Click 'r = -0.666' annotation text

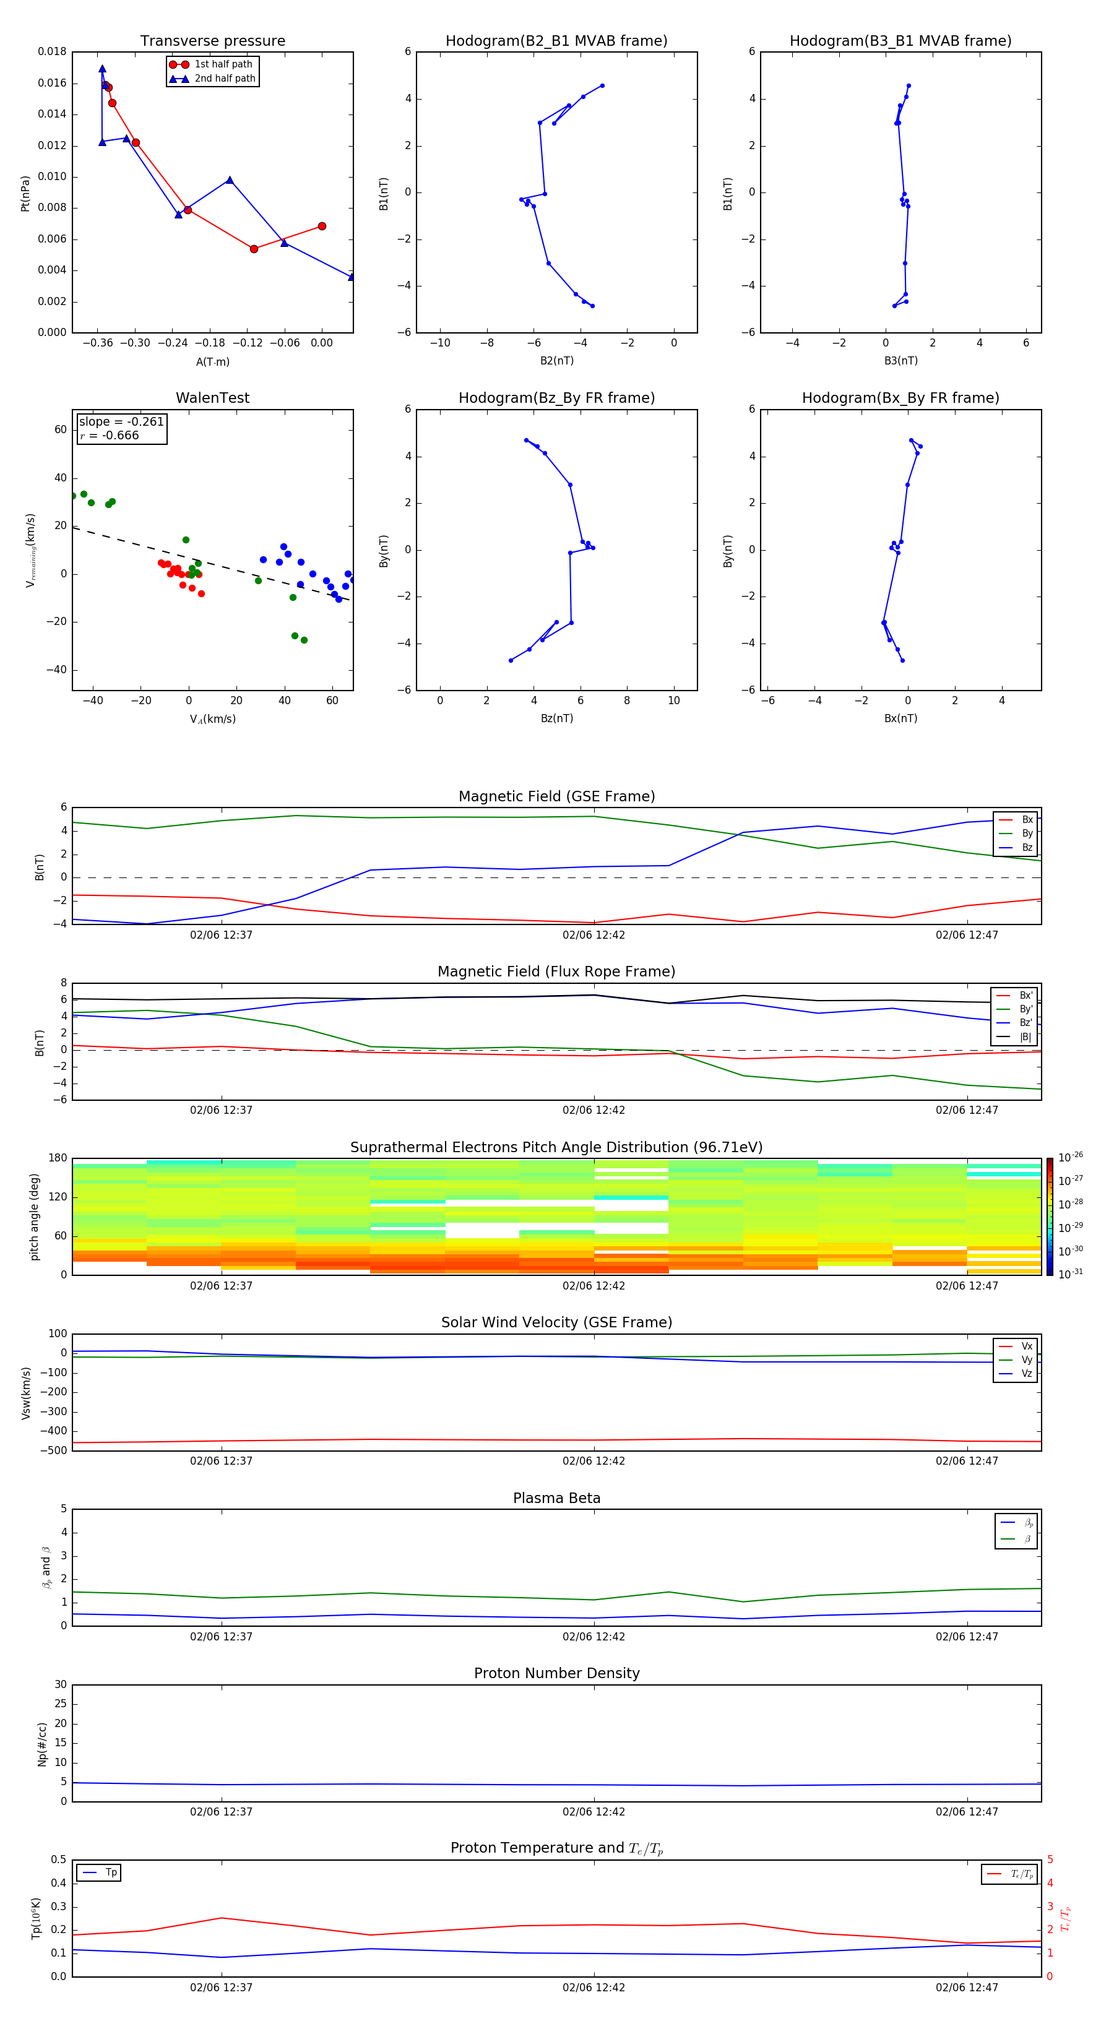point(110,435)
